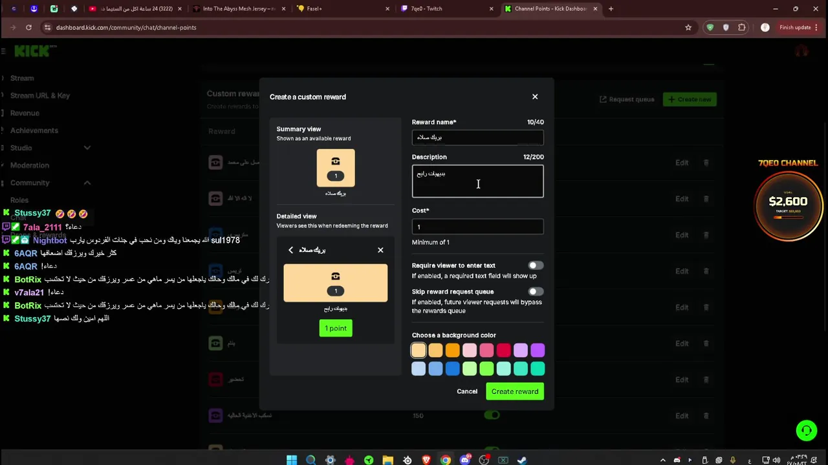The height and width of the screenshot is (465, 828).
Task: Open Stream in the Kick sidebar
Action: click(x=22, y=78)
